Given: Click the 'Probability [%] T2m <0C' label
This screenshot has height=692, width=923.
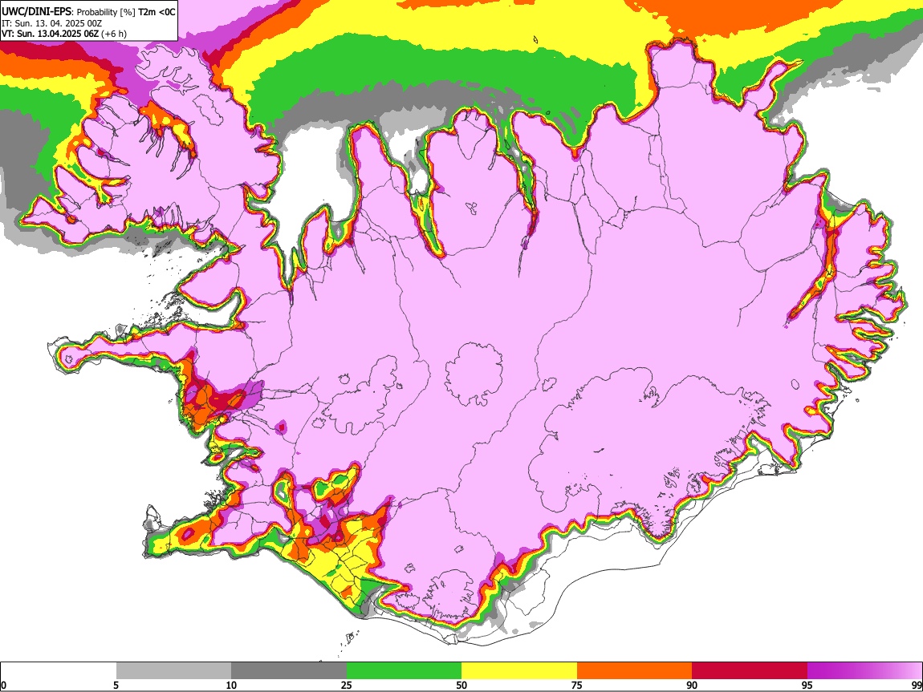Looking at the screenshot, I should coord(126,12).
